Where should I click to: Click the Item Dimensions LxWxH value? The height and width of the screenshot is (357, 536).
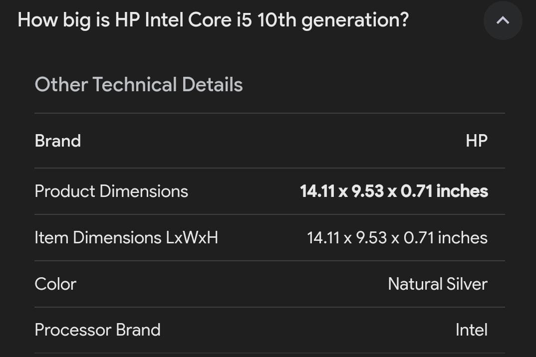pos(397,238)
